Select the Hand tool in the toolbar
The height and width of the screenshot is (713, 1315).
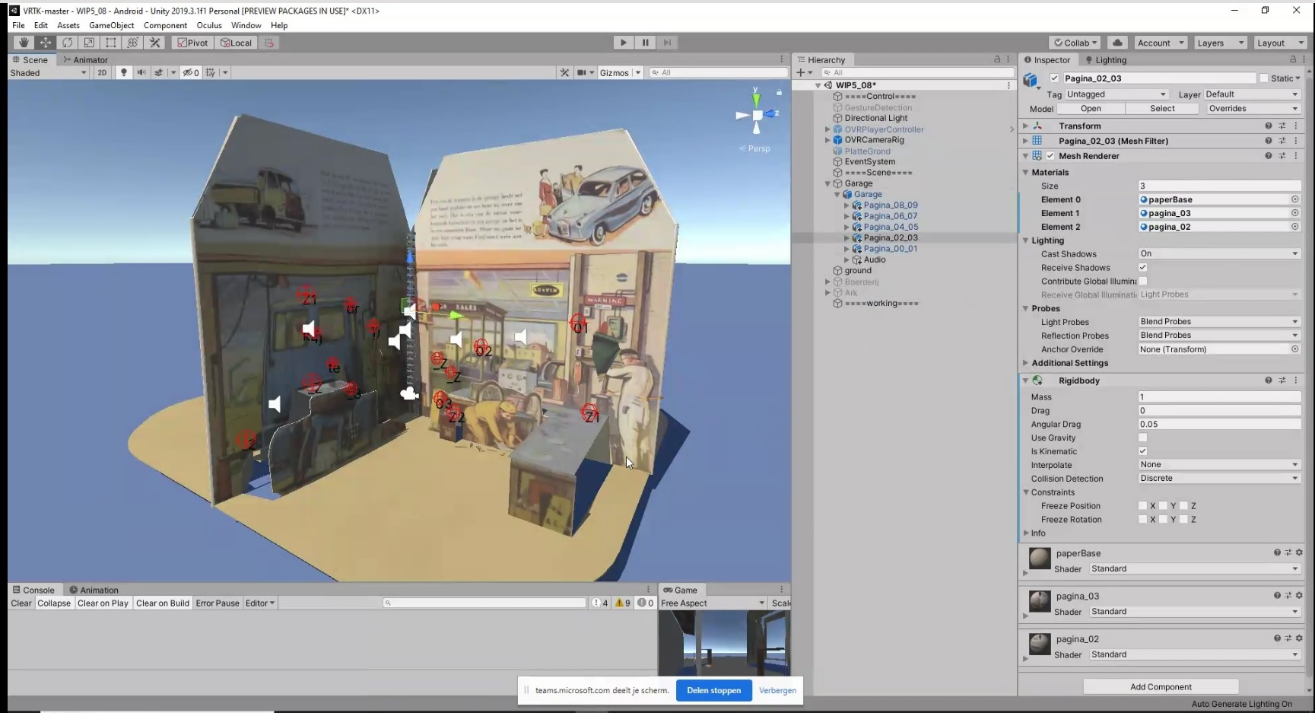coord(24,43)
